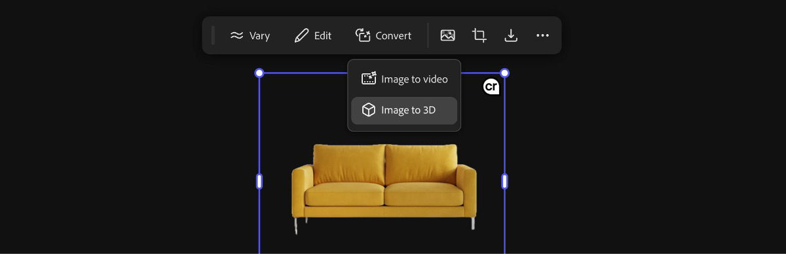This screenshot has height=254, width=786.
Task: Click the top-right corner selection handle
Action: click(504, 73)
